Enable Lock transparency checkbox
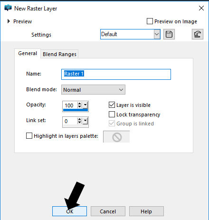Image resolution: width=209 pixels, height=220 pixels. pos(112,114)
